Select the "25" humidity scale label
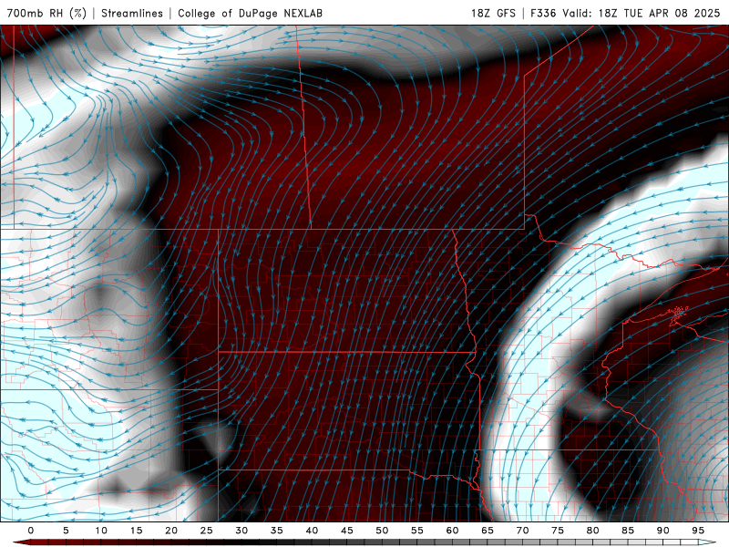Viewport: 729px width, 547px height. [x=207, y=531]
